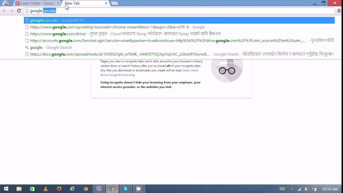The image size is (343, 193).
Task: Click the battery power tray icon
Action: point(315,189)
